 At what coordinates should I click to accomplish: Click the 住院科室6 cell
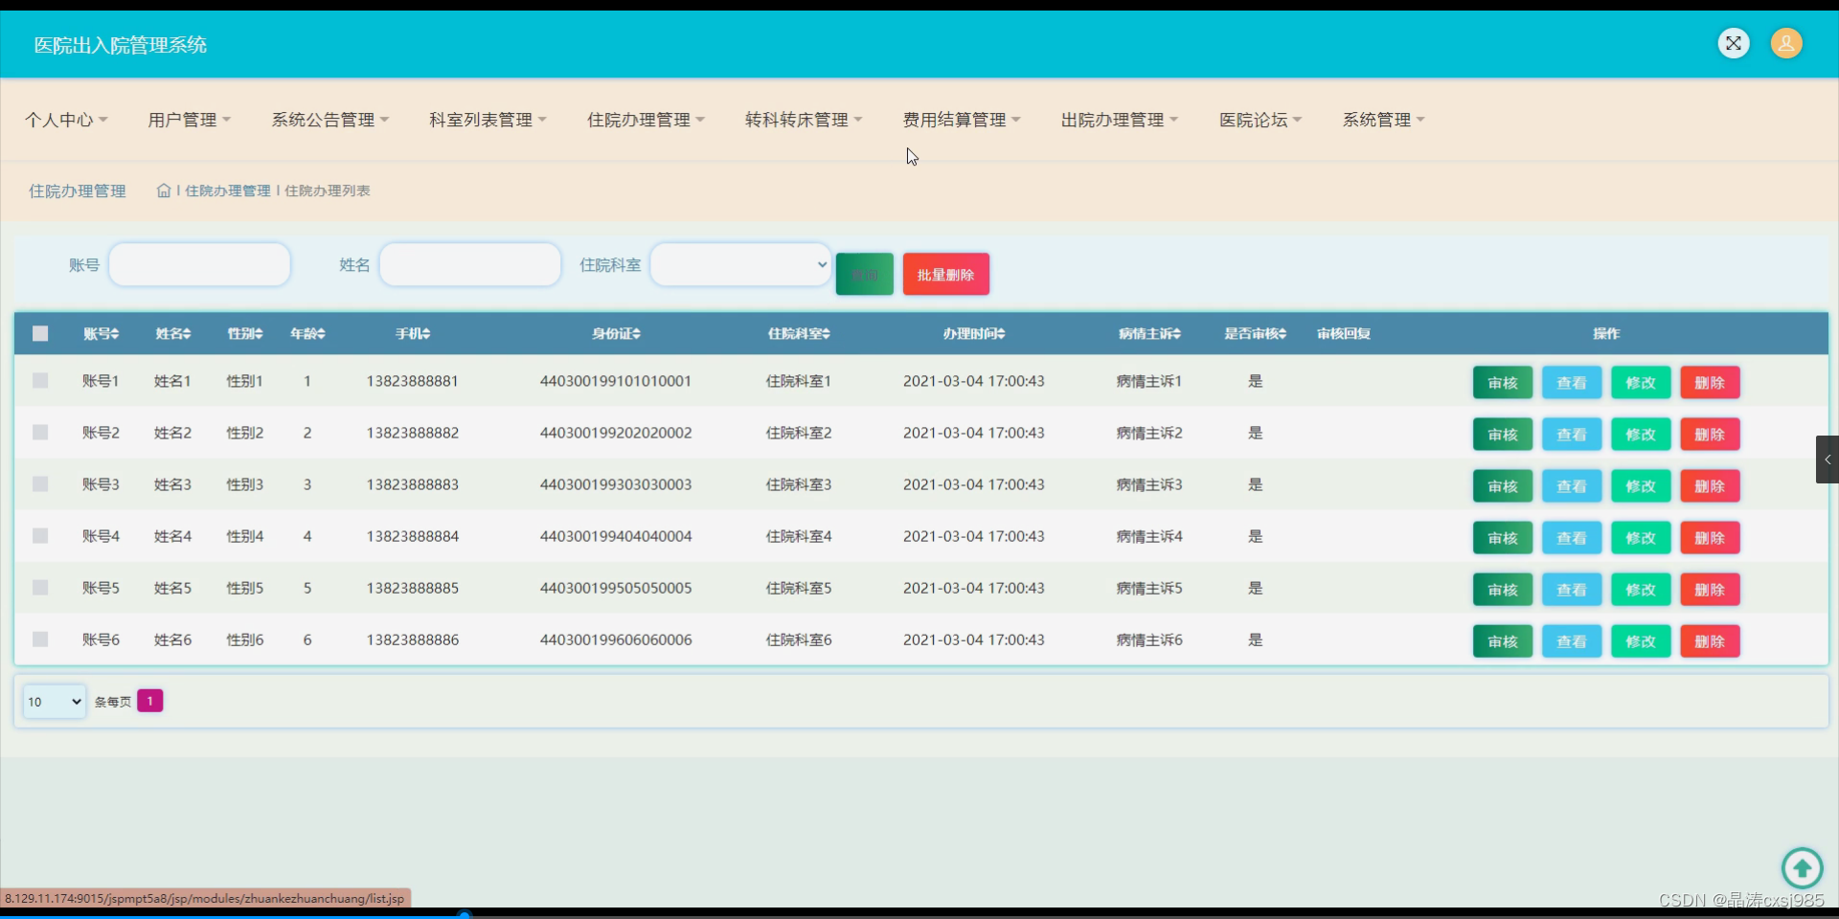click(x=799, y=639)
